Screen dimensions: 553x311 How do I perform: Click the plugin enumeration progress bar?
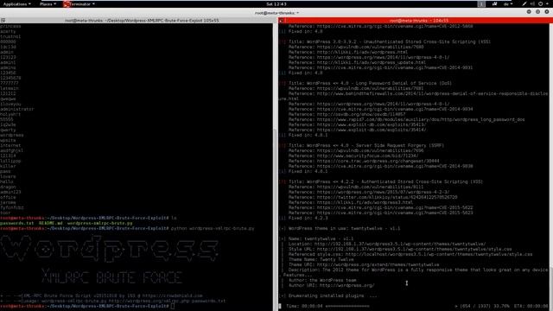click(x=347, y=306)
